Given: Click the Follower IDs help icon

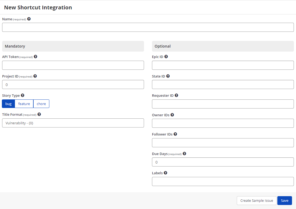Looking at the screenshot, I should coord(175,134).
